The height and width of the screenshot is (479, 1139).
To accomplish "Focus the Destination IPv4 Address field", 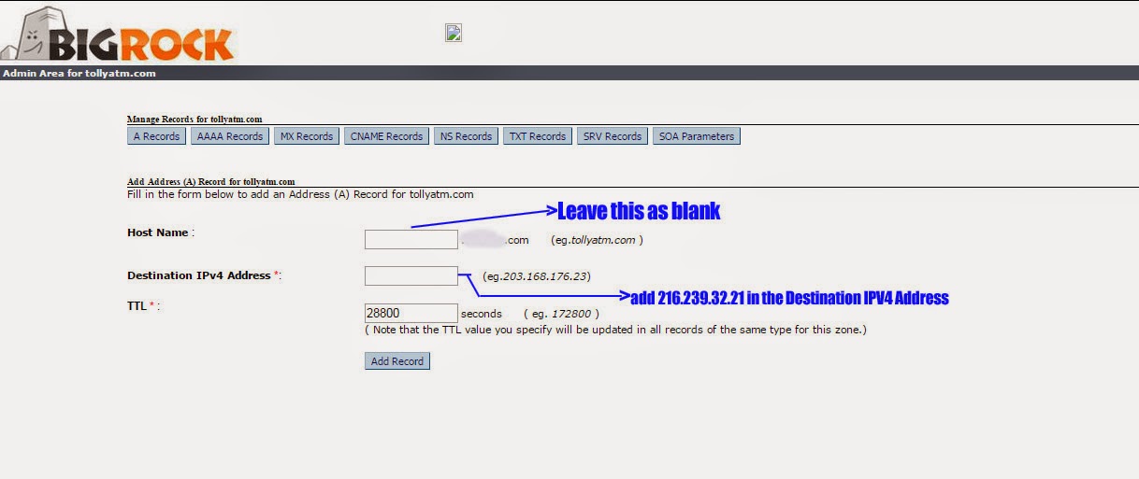I will tap(411, 275).
